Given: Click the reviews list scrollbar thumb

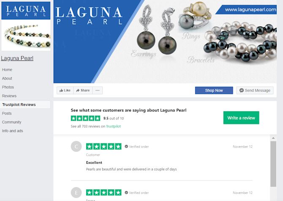Looking at the screenshot, I should [x=273, y=164].
